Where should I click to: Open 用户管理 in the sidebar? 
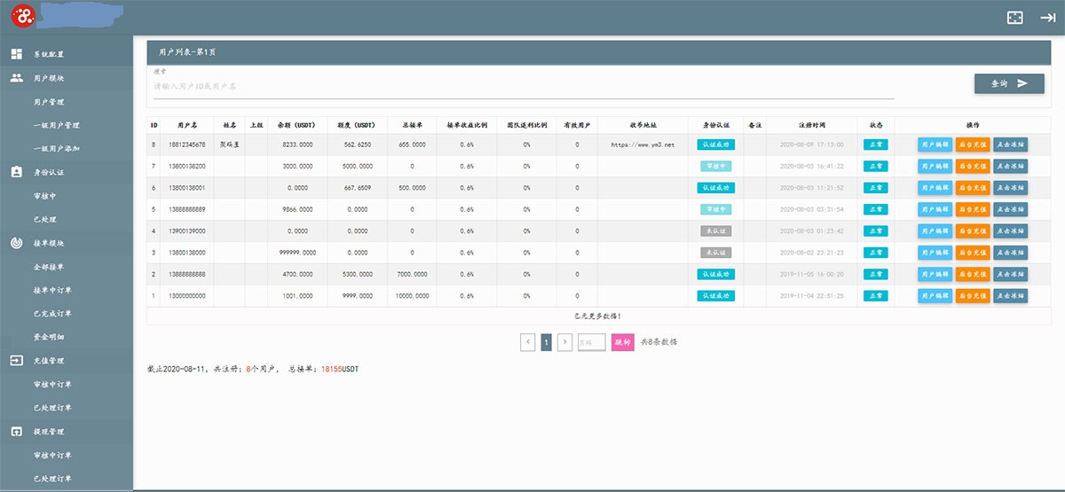[49, 102]
